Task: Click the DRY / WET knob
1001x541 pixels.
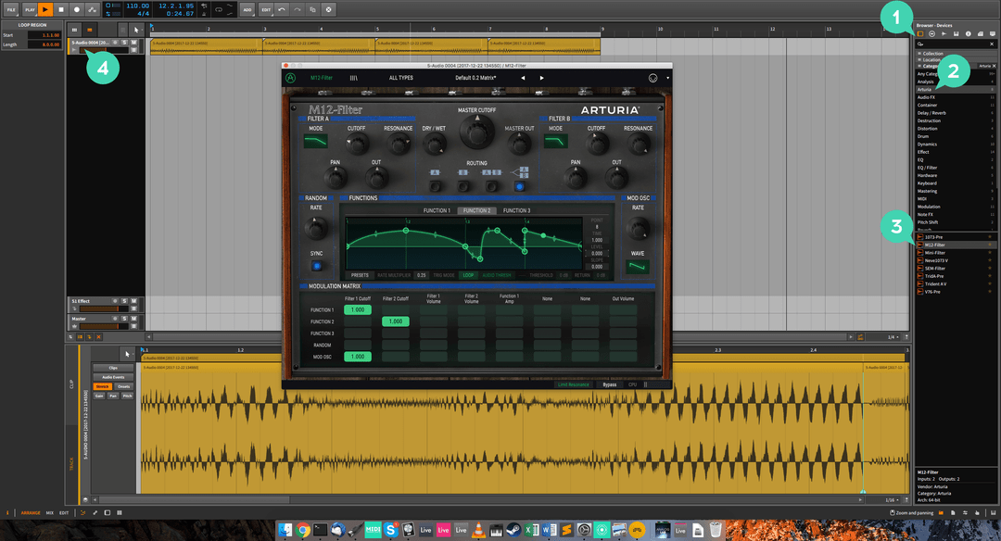Action: [434, 145]
